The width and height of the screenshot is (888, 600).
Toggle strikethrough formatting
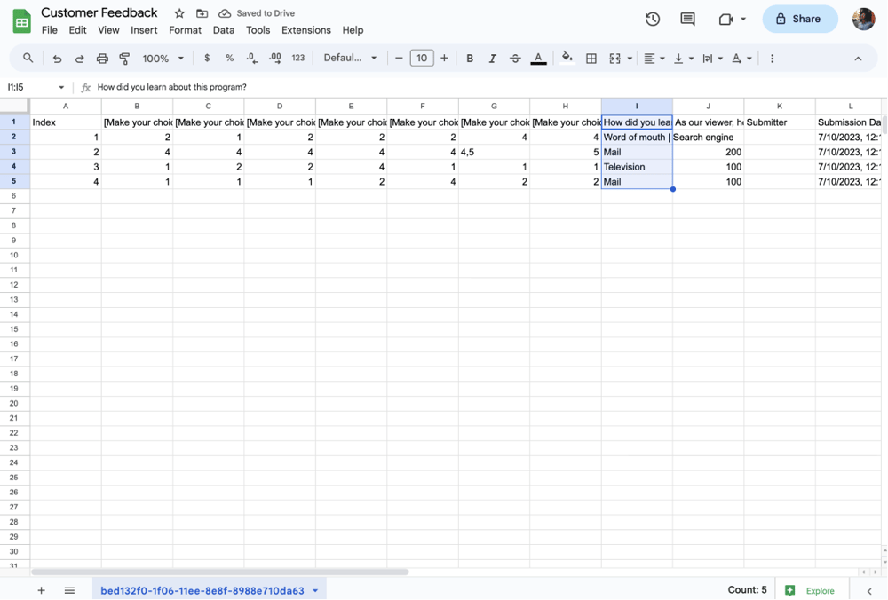(515, 58)
